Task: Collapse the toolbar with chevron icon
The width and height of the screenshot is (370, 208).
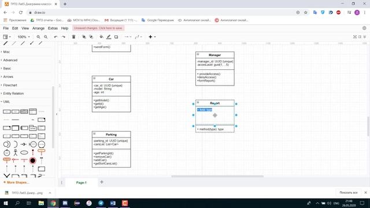Action: coord(365,37)
